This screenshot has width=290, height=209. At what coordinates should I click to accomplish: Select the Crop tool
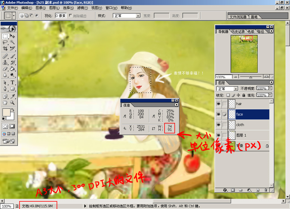tap(5, 48)
